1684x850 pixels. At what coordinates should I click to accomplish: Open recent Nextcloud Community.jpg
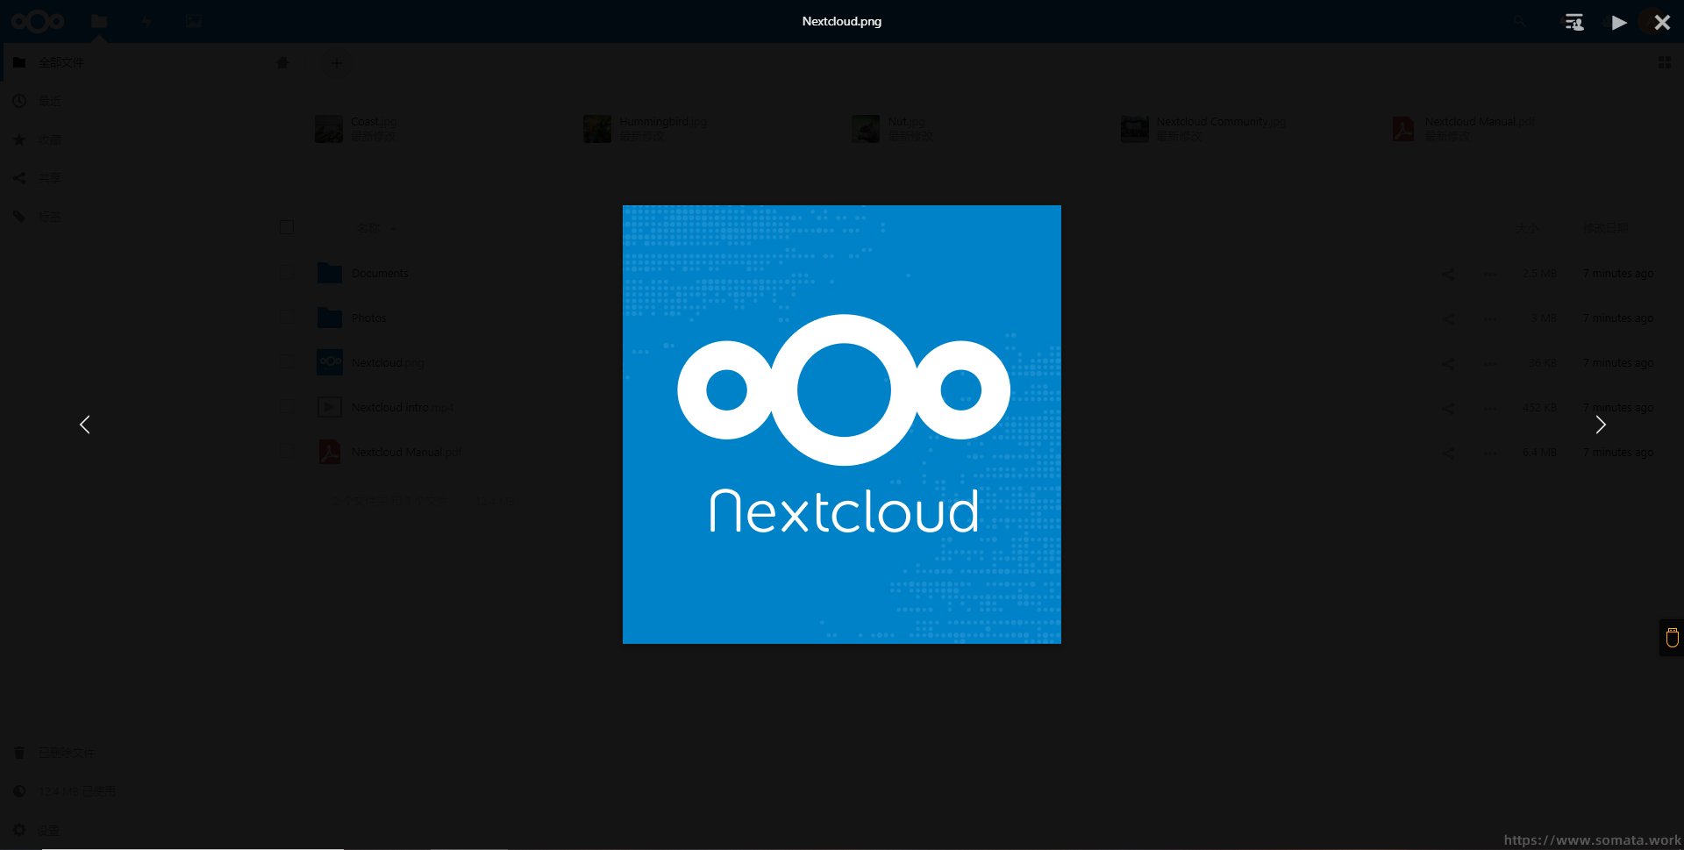[x=1203, y=128]
